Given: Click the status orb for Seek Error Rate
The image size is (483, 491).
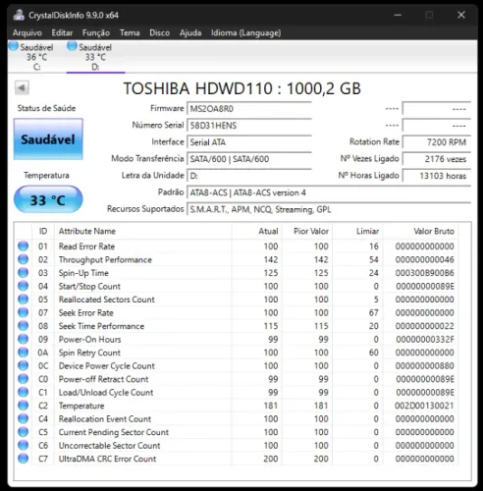Looking at the screenshot, I should pos(23,312).
